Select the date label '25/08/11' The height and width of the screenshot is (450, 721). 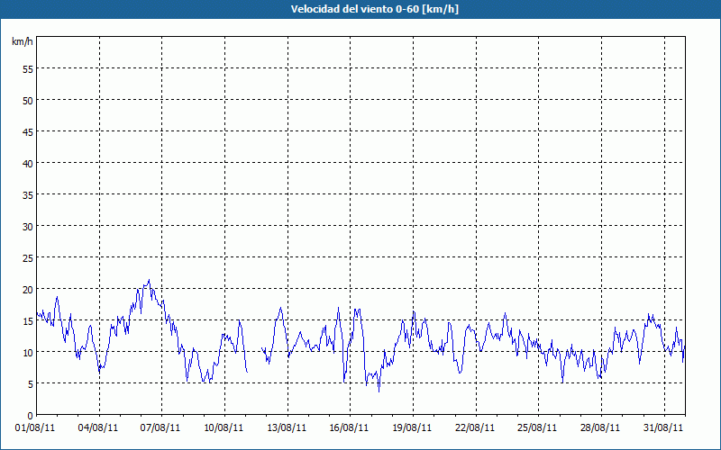point(537,428)
